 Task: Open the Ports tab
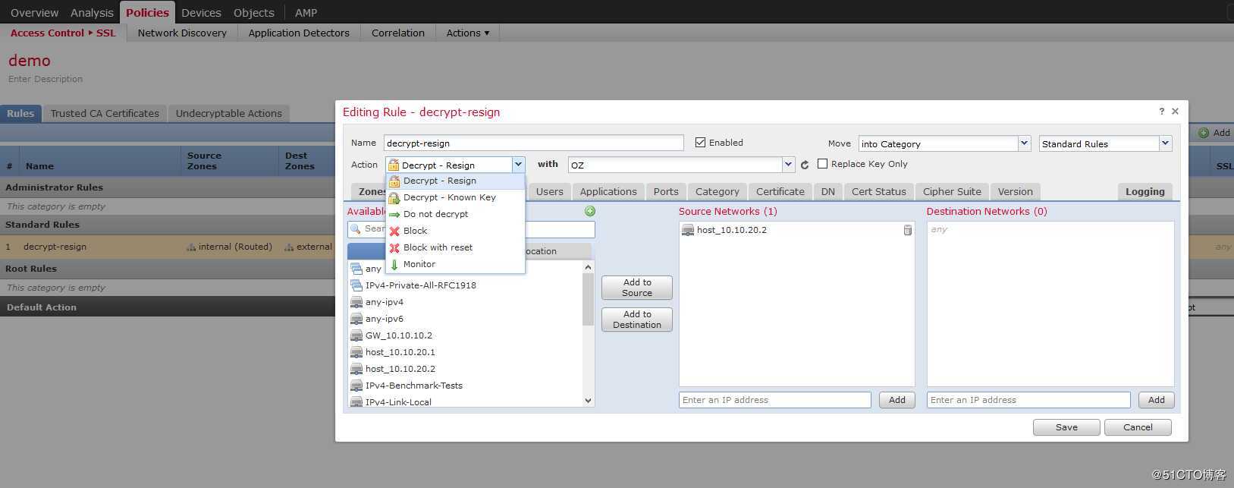click(666, 191)
